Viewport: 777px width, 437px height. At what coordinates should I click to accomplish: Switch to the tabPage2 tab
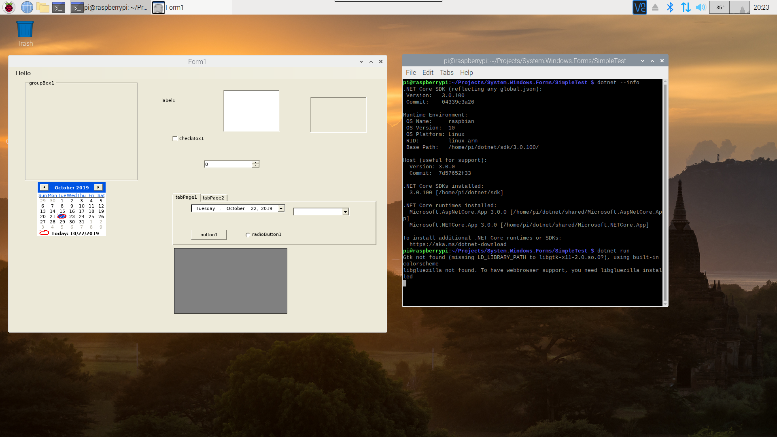[213, 198]
